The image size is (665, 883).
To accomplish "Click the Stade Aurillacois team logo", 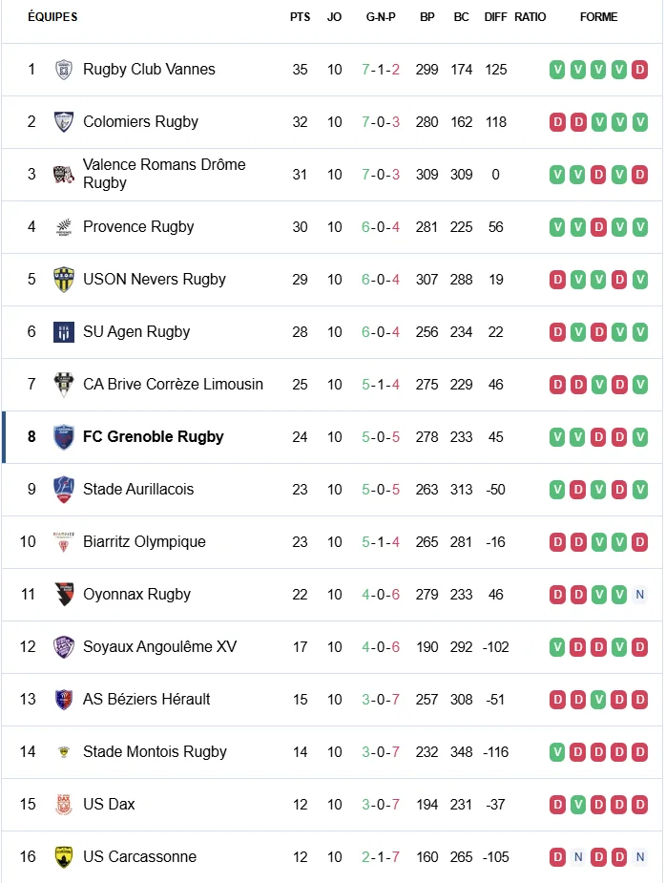I will [64, 490].
